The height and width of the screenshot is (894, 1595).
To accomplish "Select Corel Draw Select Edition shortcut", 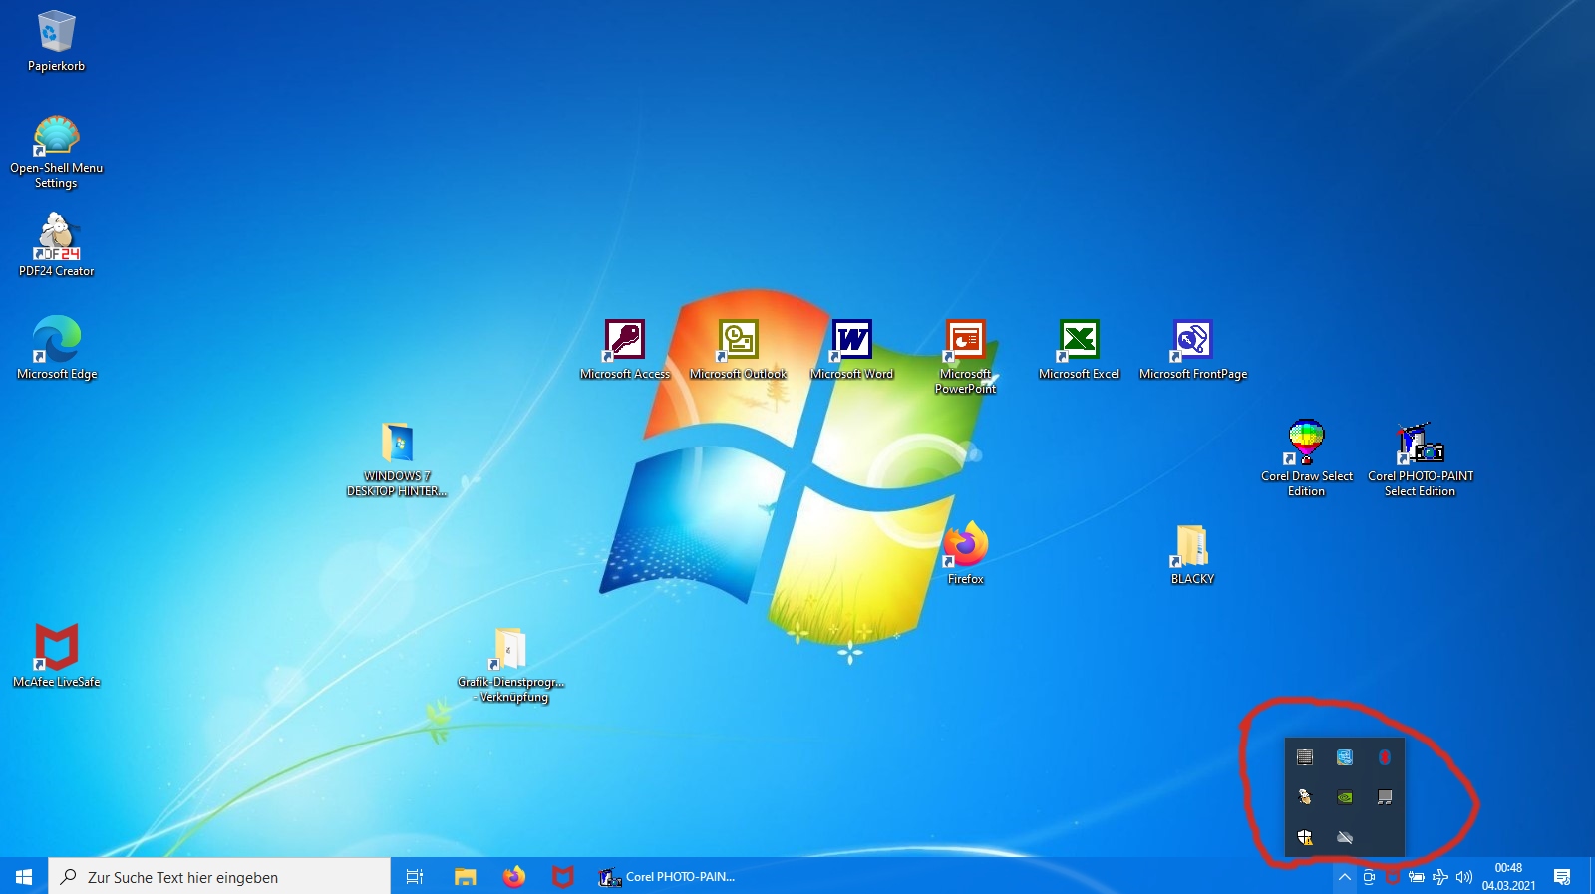I will point(1306,458).
